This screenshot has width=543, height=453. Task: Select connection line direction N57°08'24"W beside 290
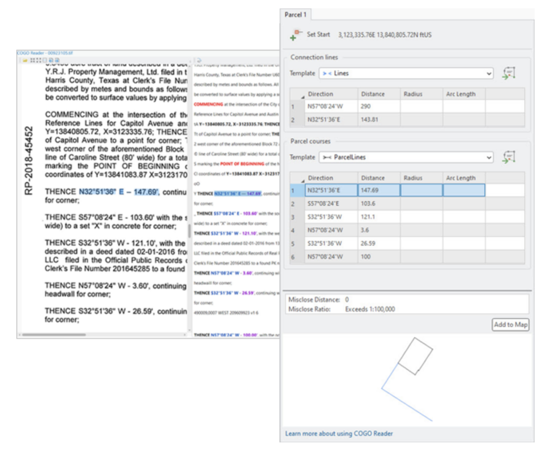point(331,106)
